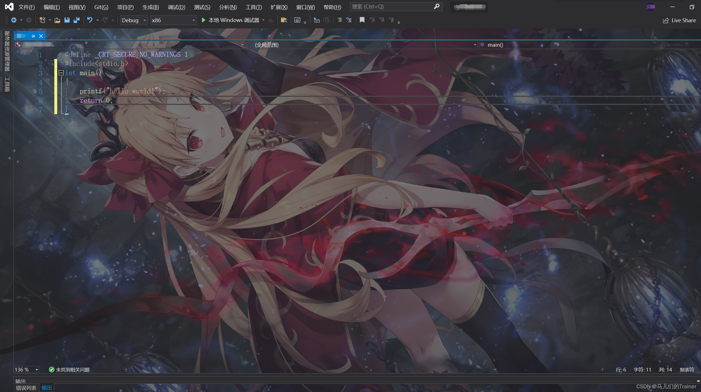Click the line 6 status indicator
The width and height of the screenshot is (701, 392).
click(621, 370)
